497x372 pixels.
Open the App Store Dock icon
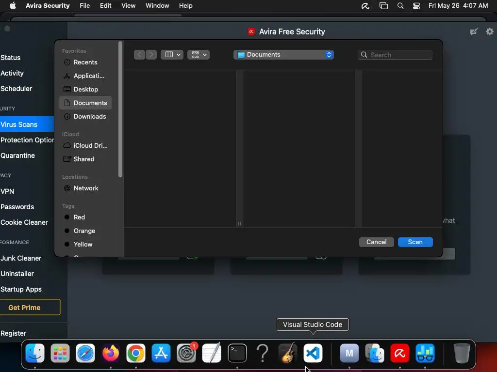point(161,353)
